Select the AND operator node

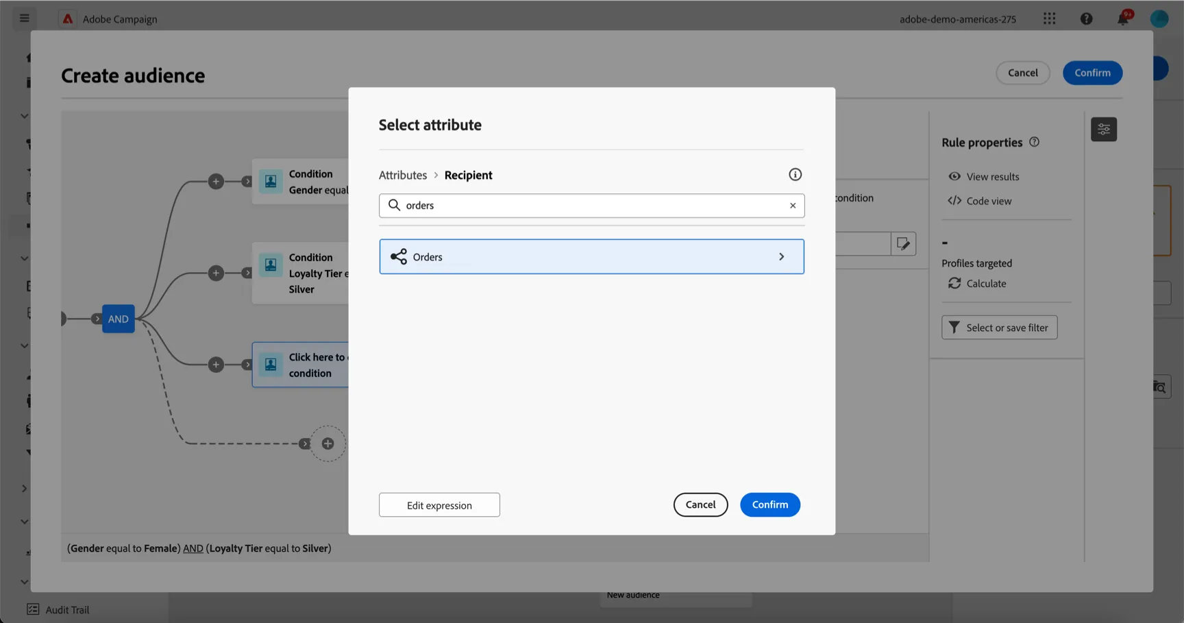[x=118, y=319]
